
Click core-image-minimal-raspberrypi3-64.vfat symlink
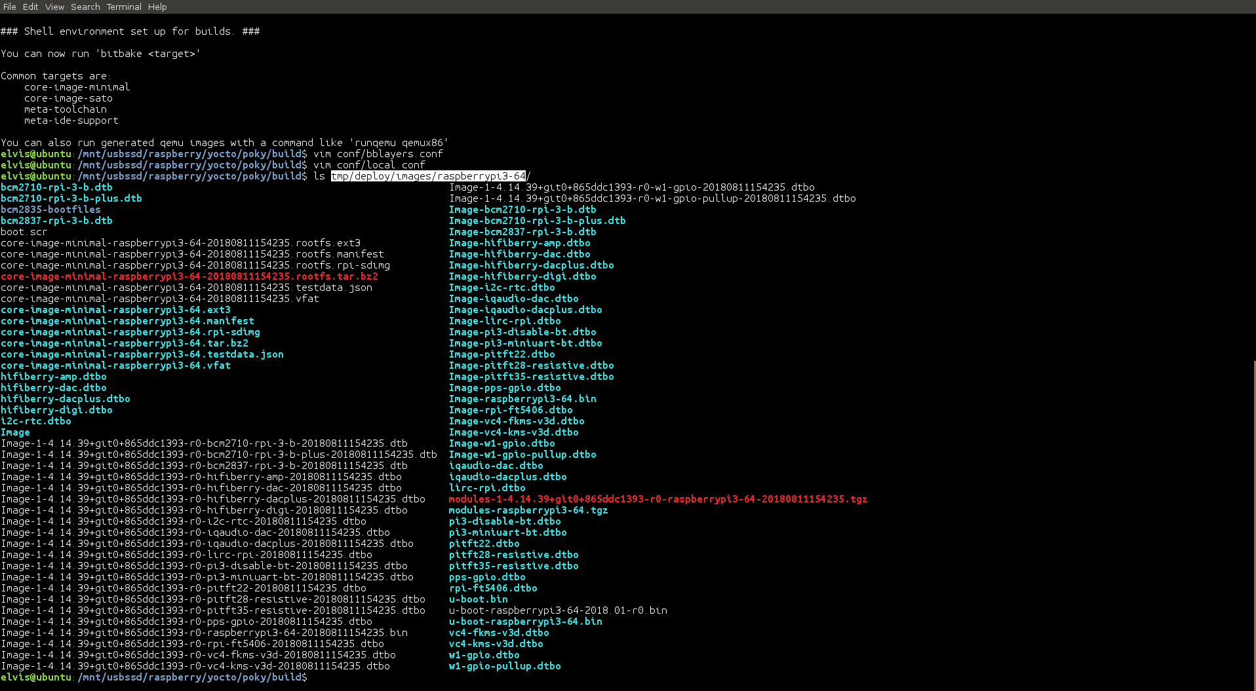click(115, 365)
